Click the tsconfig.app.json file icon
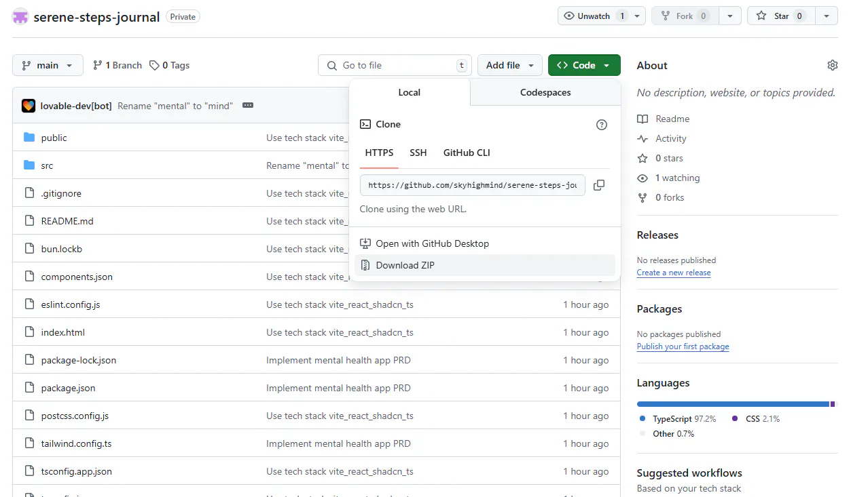The height and width of the screenshot is (497, 851). point(29,471)
